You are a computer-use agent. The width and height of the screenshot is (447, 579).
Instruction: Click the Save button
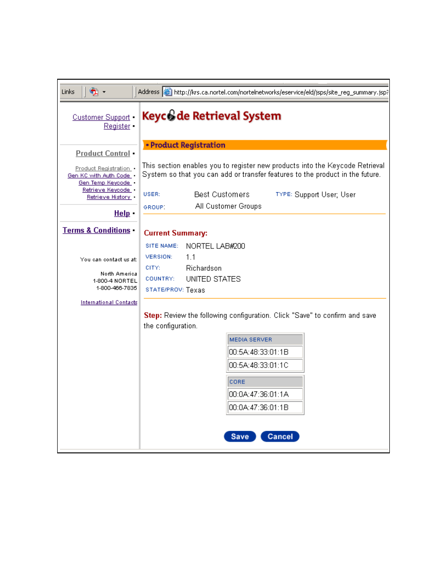click(x=240, y=436)
